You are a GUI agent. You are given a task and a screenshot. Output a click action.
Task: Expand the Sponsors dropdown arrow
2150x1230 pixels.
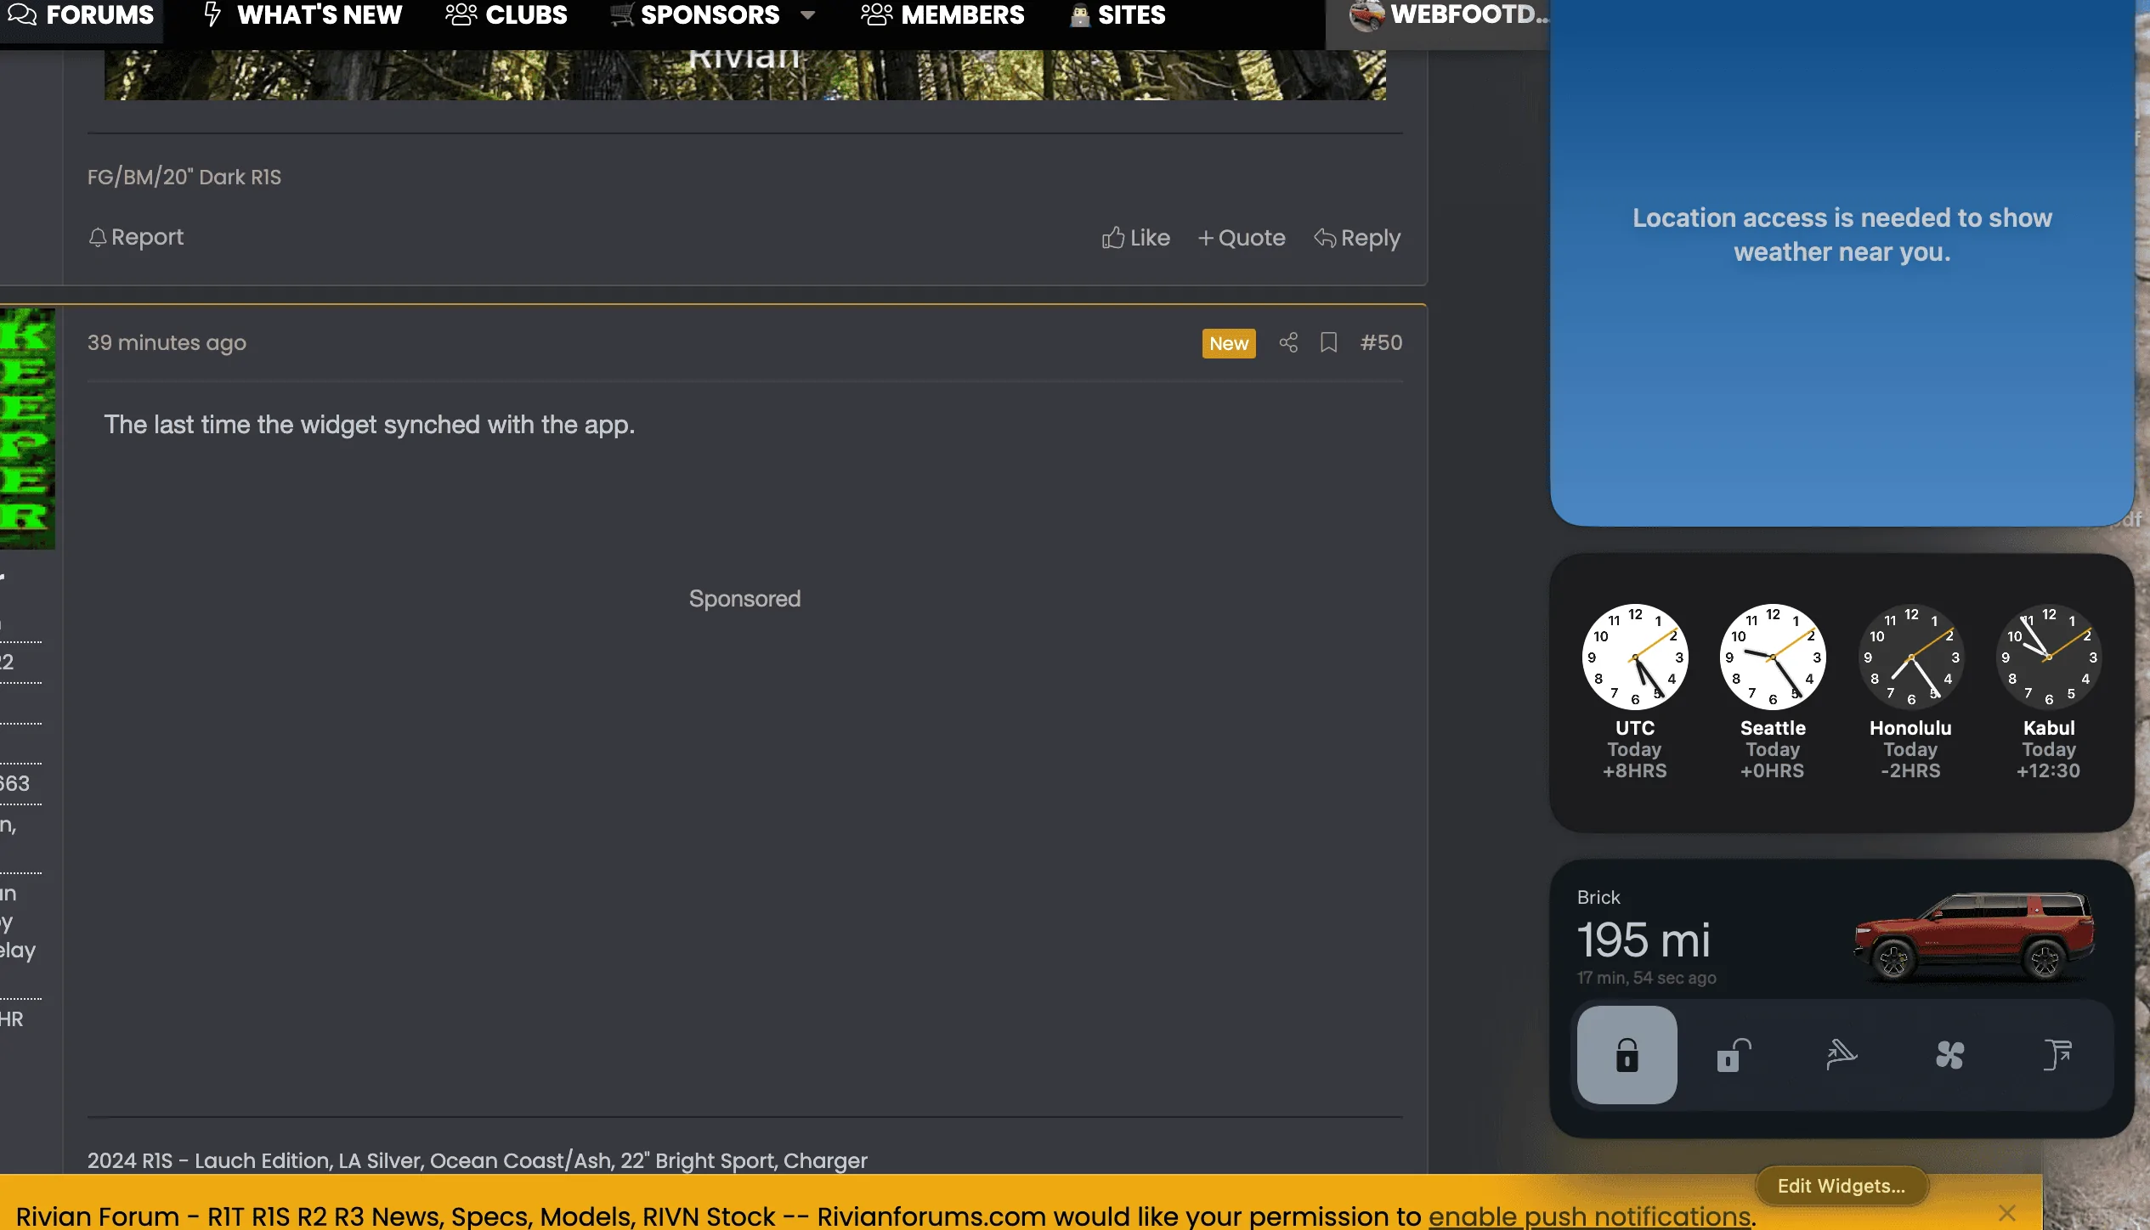[807, 15]
